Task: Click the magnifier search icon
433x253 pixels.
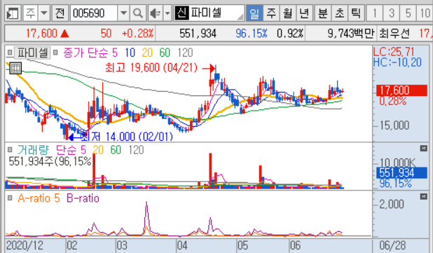Action: [x=138, y=13]
